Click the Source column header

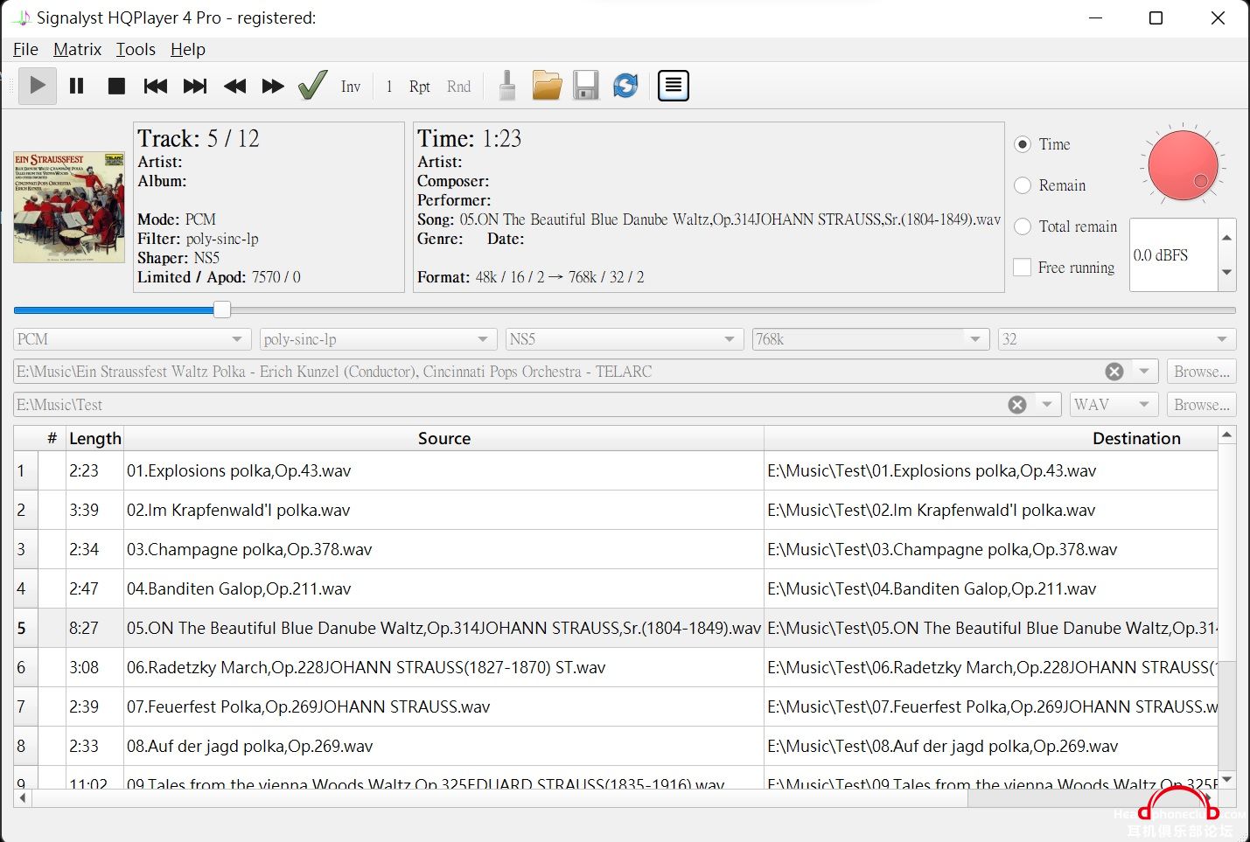tap(443, 438)
